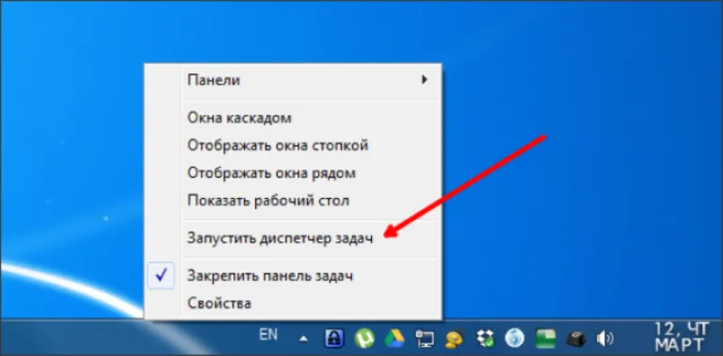Click the EN language indicator
The height and width of the screenshot is (356, 723).
pyautogui.click(x=268, y=334)
